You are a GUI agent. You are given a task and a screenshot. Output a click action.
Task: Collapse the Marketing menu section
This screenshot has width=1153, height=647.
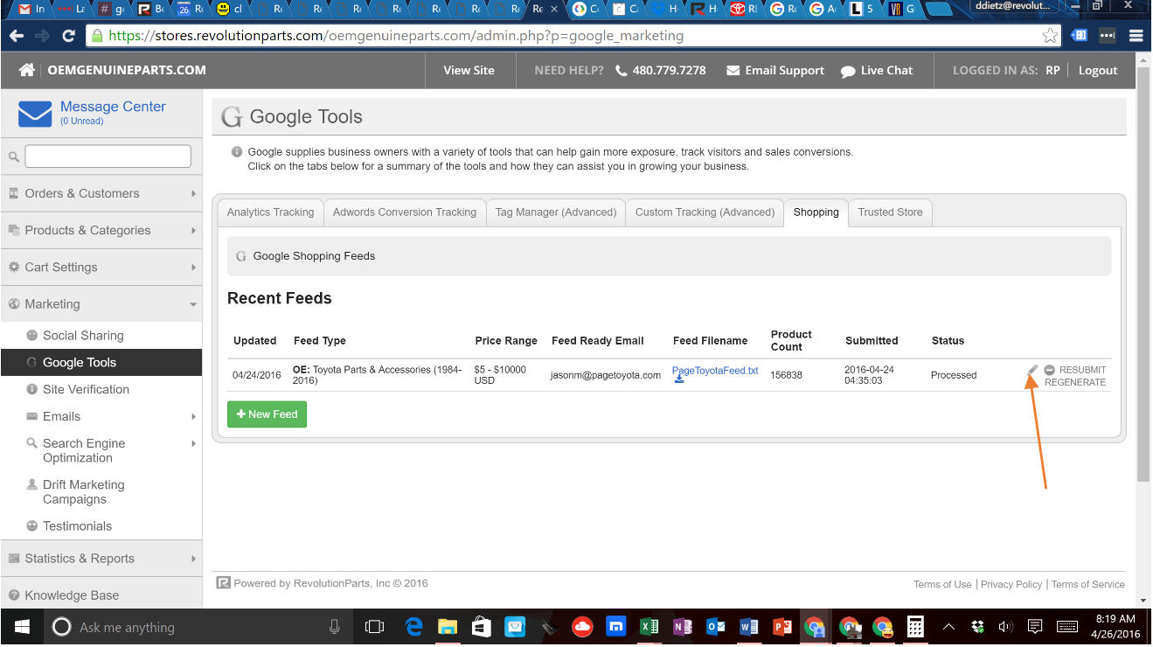(101, 303)
